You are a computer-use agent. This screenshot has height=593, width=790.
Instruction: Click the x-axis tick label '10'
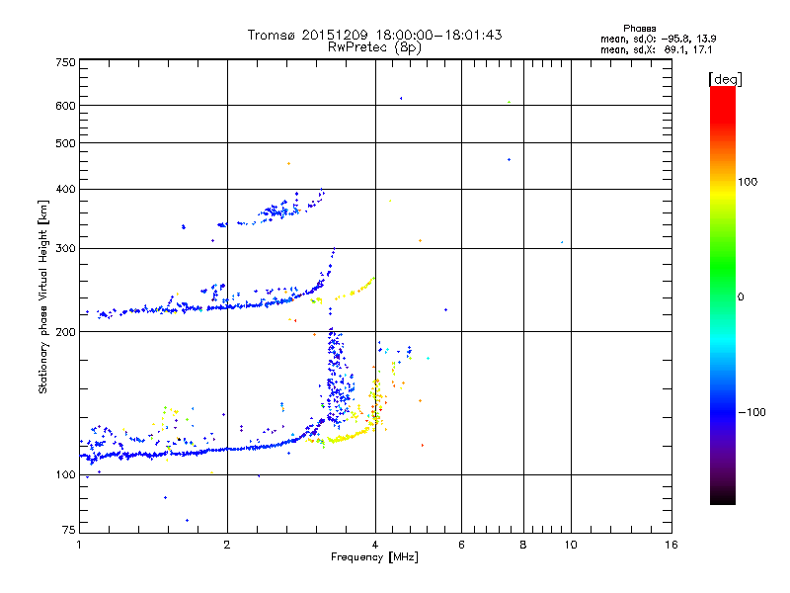(571, 545)
